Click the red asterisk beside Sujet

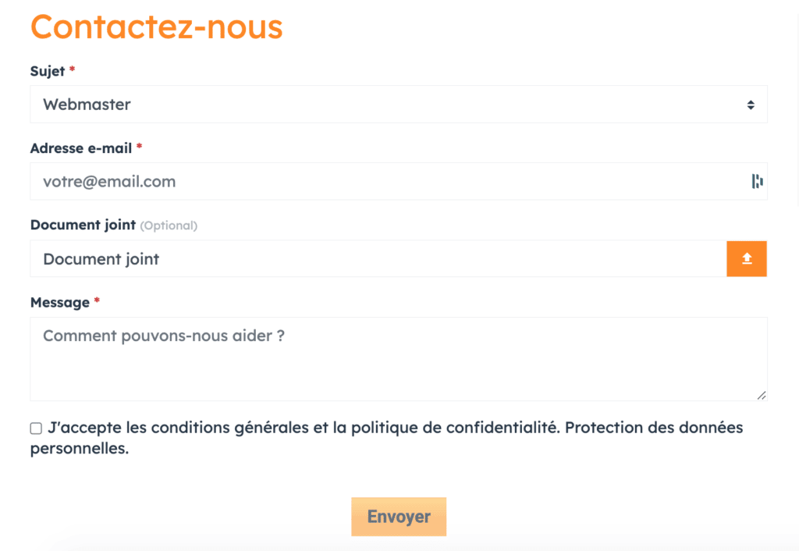coord(73,69)
